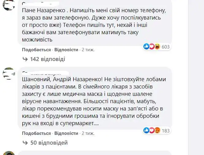Like the comment starting 'Шановний, Андрій Назаренко' via Подобається

(36, 133)
